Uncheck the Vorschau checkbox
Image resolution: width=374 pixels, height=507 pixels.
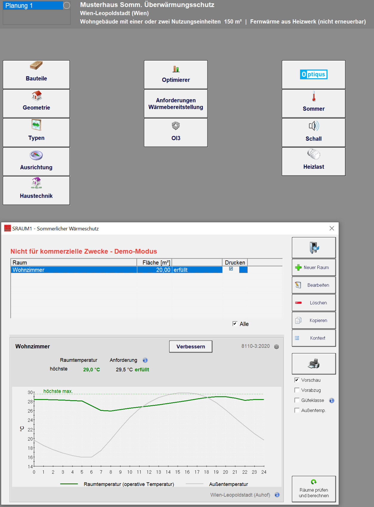[297, 380]
